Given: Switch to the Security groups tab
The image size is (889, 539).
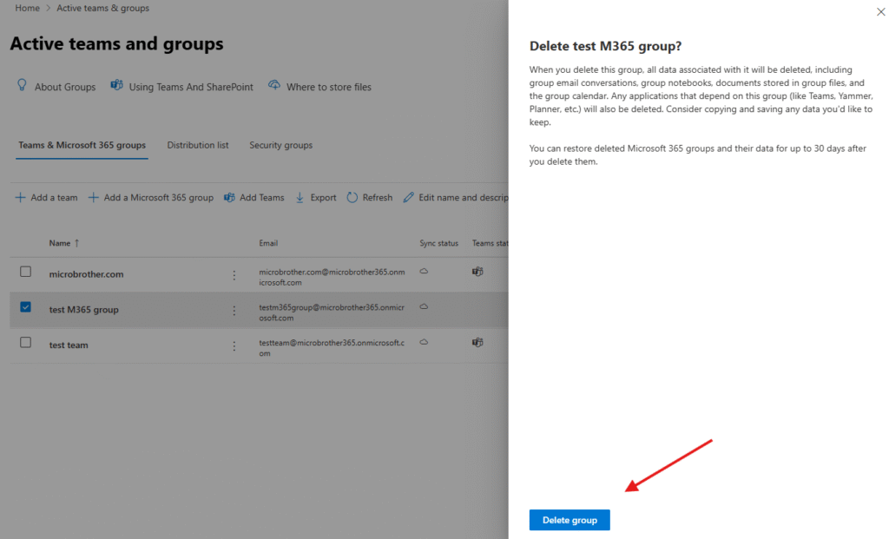Looking at the screenshot, I should tap(280, 145).
